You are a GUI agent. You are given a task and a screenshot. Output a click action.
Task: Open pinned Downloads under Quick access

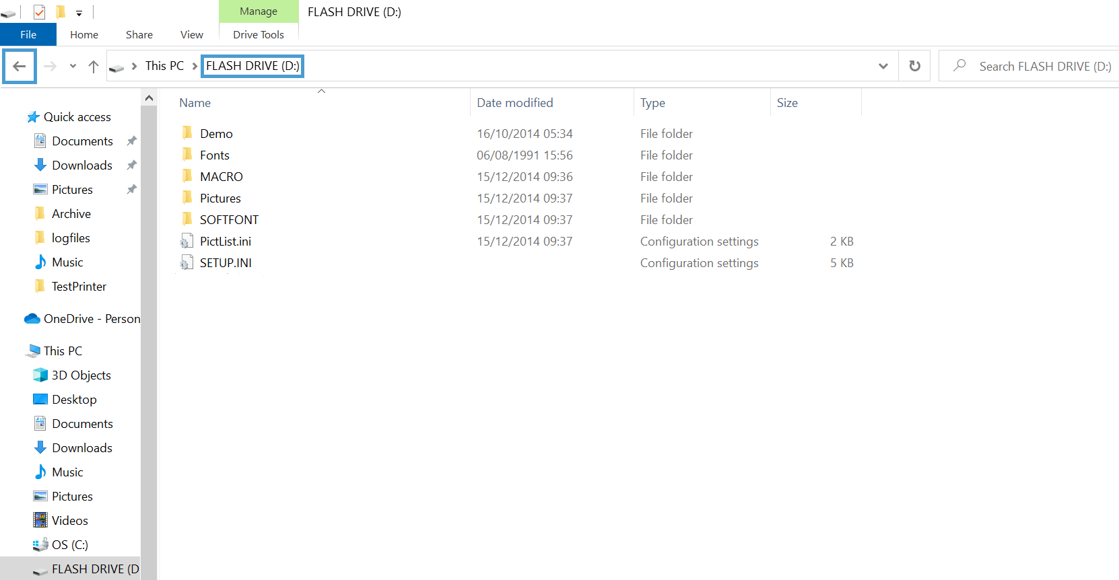click(x=82, y=165)
